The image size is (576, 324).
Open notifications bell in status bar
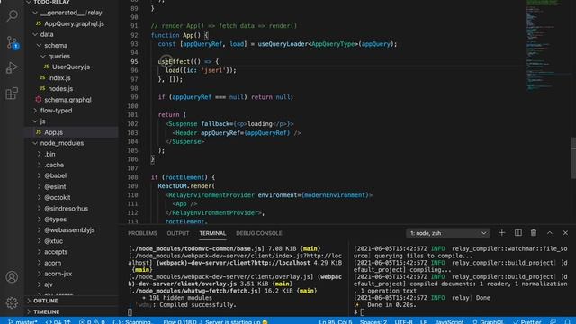567,321
